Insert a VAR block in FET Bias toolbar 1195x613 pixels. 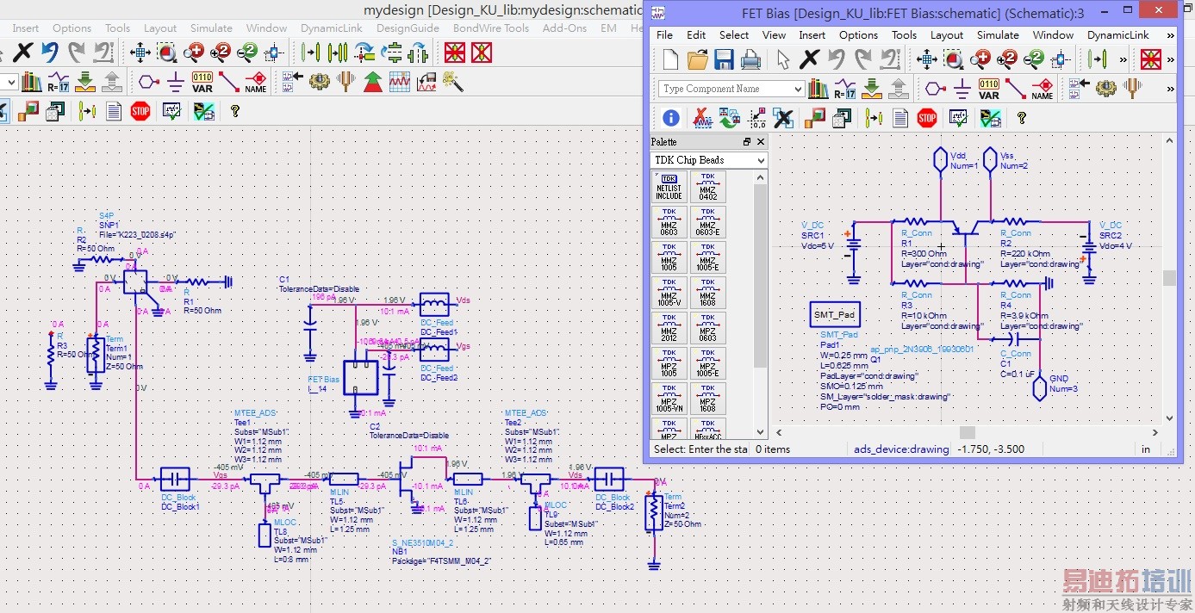coord(988,89)
